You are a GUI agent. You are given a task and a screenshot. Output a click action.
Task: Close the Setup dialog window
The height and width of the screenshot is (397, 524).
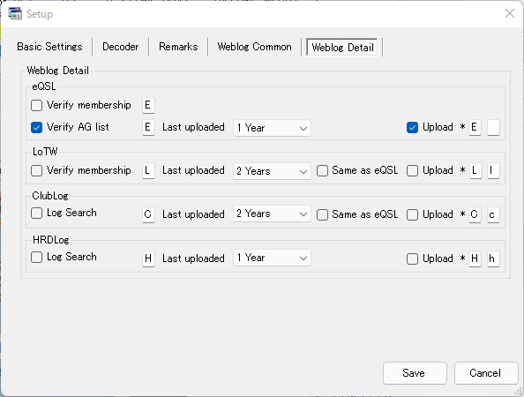pos(510,13)
